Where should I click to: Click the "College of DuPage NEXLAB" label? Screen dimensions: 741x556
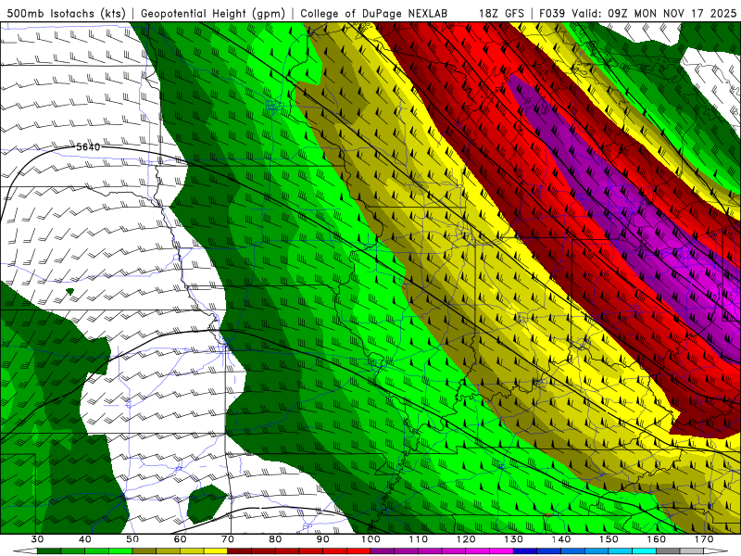[x=374, y=14]
